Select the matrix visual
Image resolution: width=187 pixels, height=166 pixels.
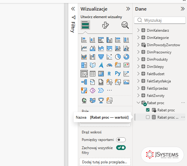pos(101,74)
